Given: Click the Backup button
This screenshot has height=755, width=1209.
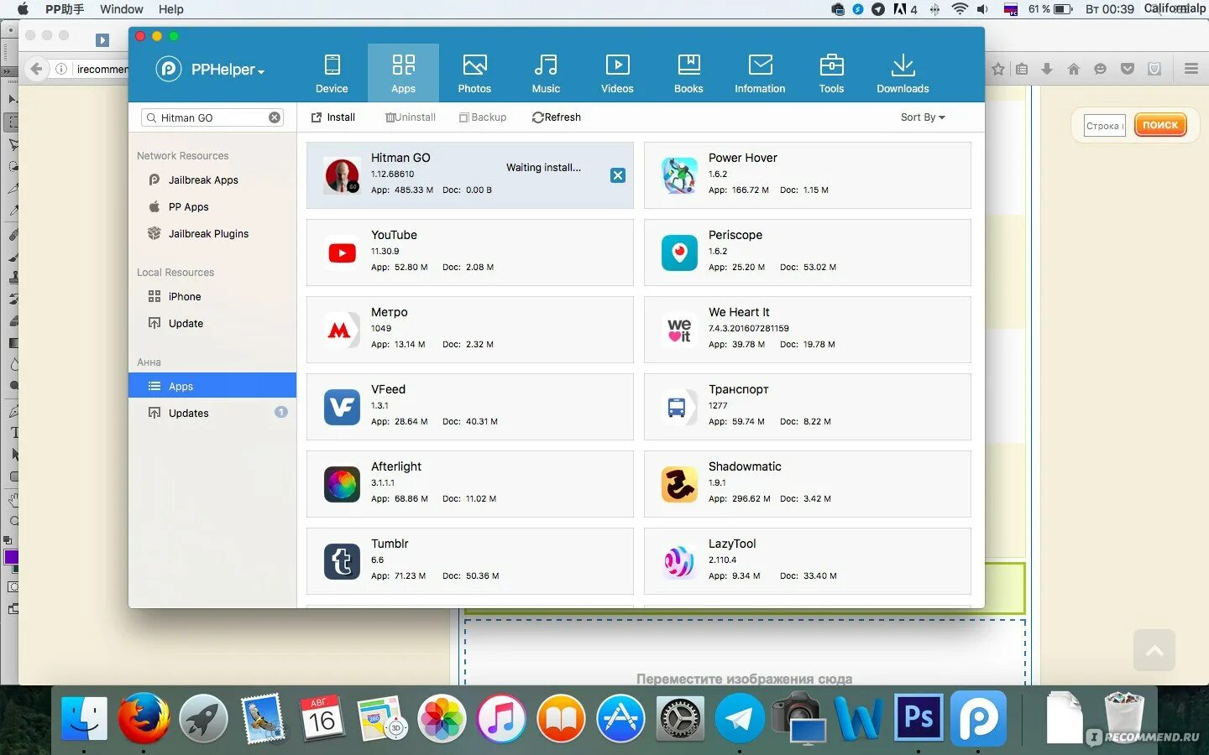Looking at the screenshot, I should tap(483, 117).
